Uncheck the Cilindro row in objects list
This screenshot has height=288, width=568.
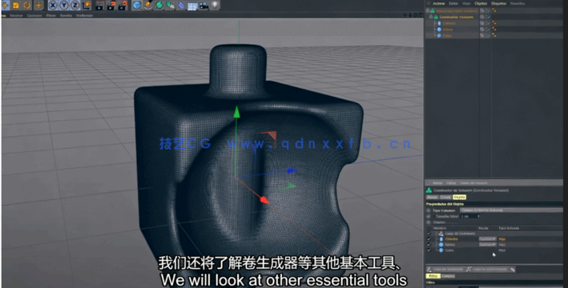tap(429, 238)
